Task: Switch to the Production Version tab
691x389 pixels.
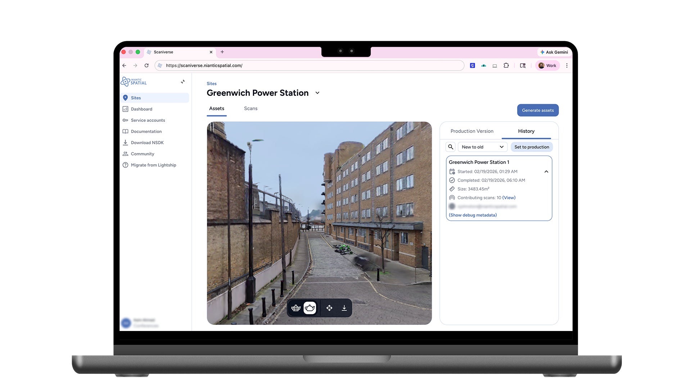Action: point(472,131)
